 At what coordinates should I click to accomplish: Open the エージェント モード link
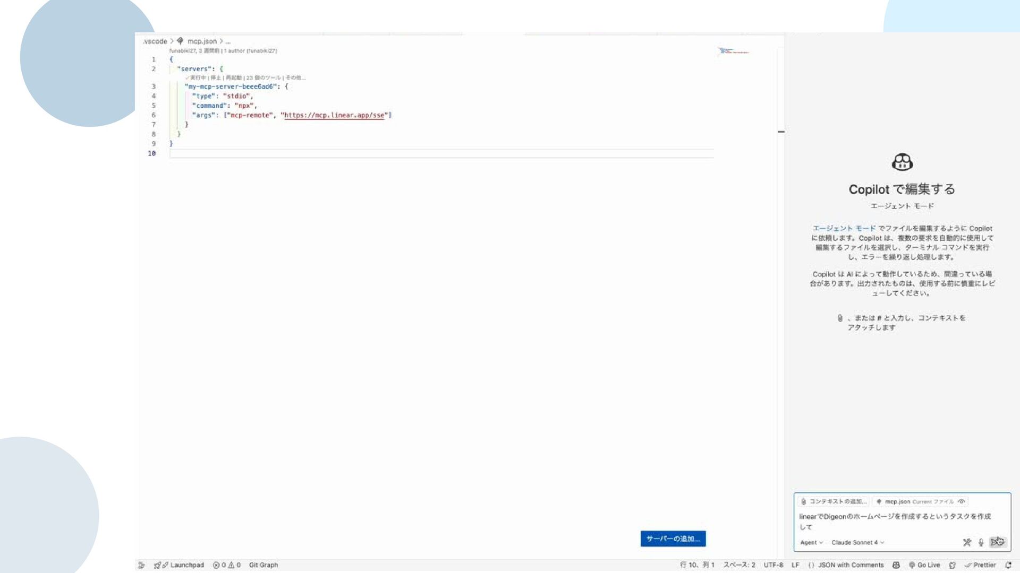point(844,229)
